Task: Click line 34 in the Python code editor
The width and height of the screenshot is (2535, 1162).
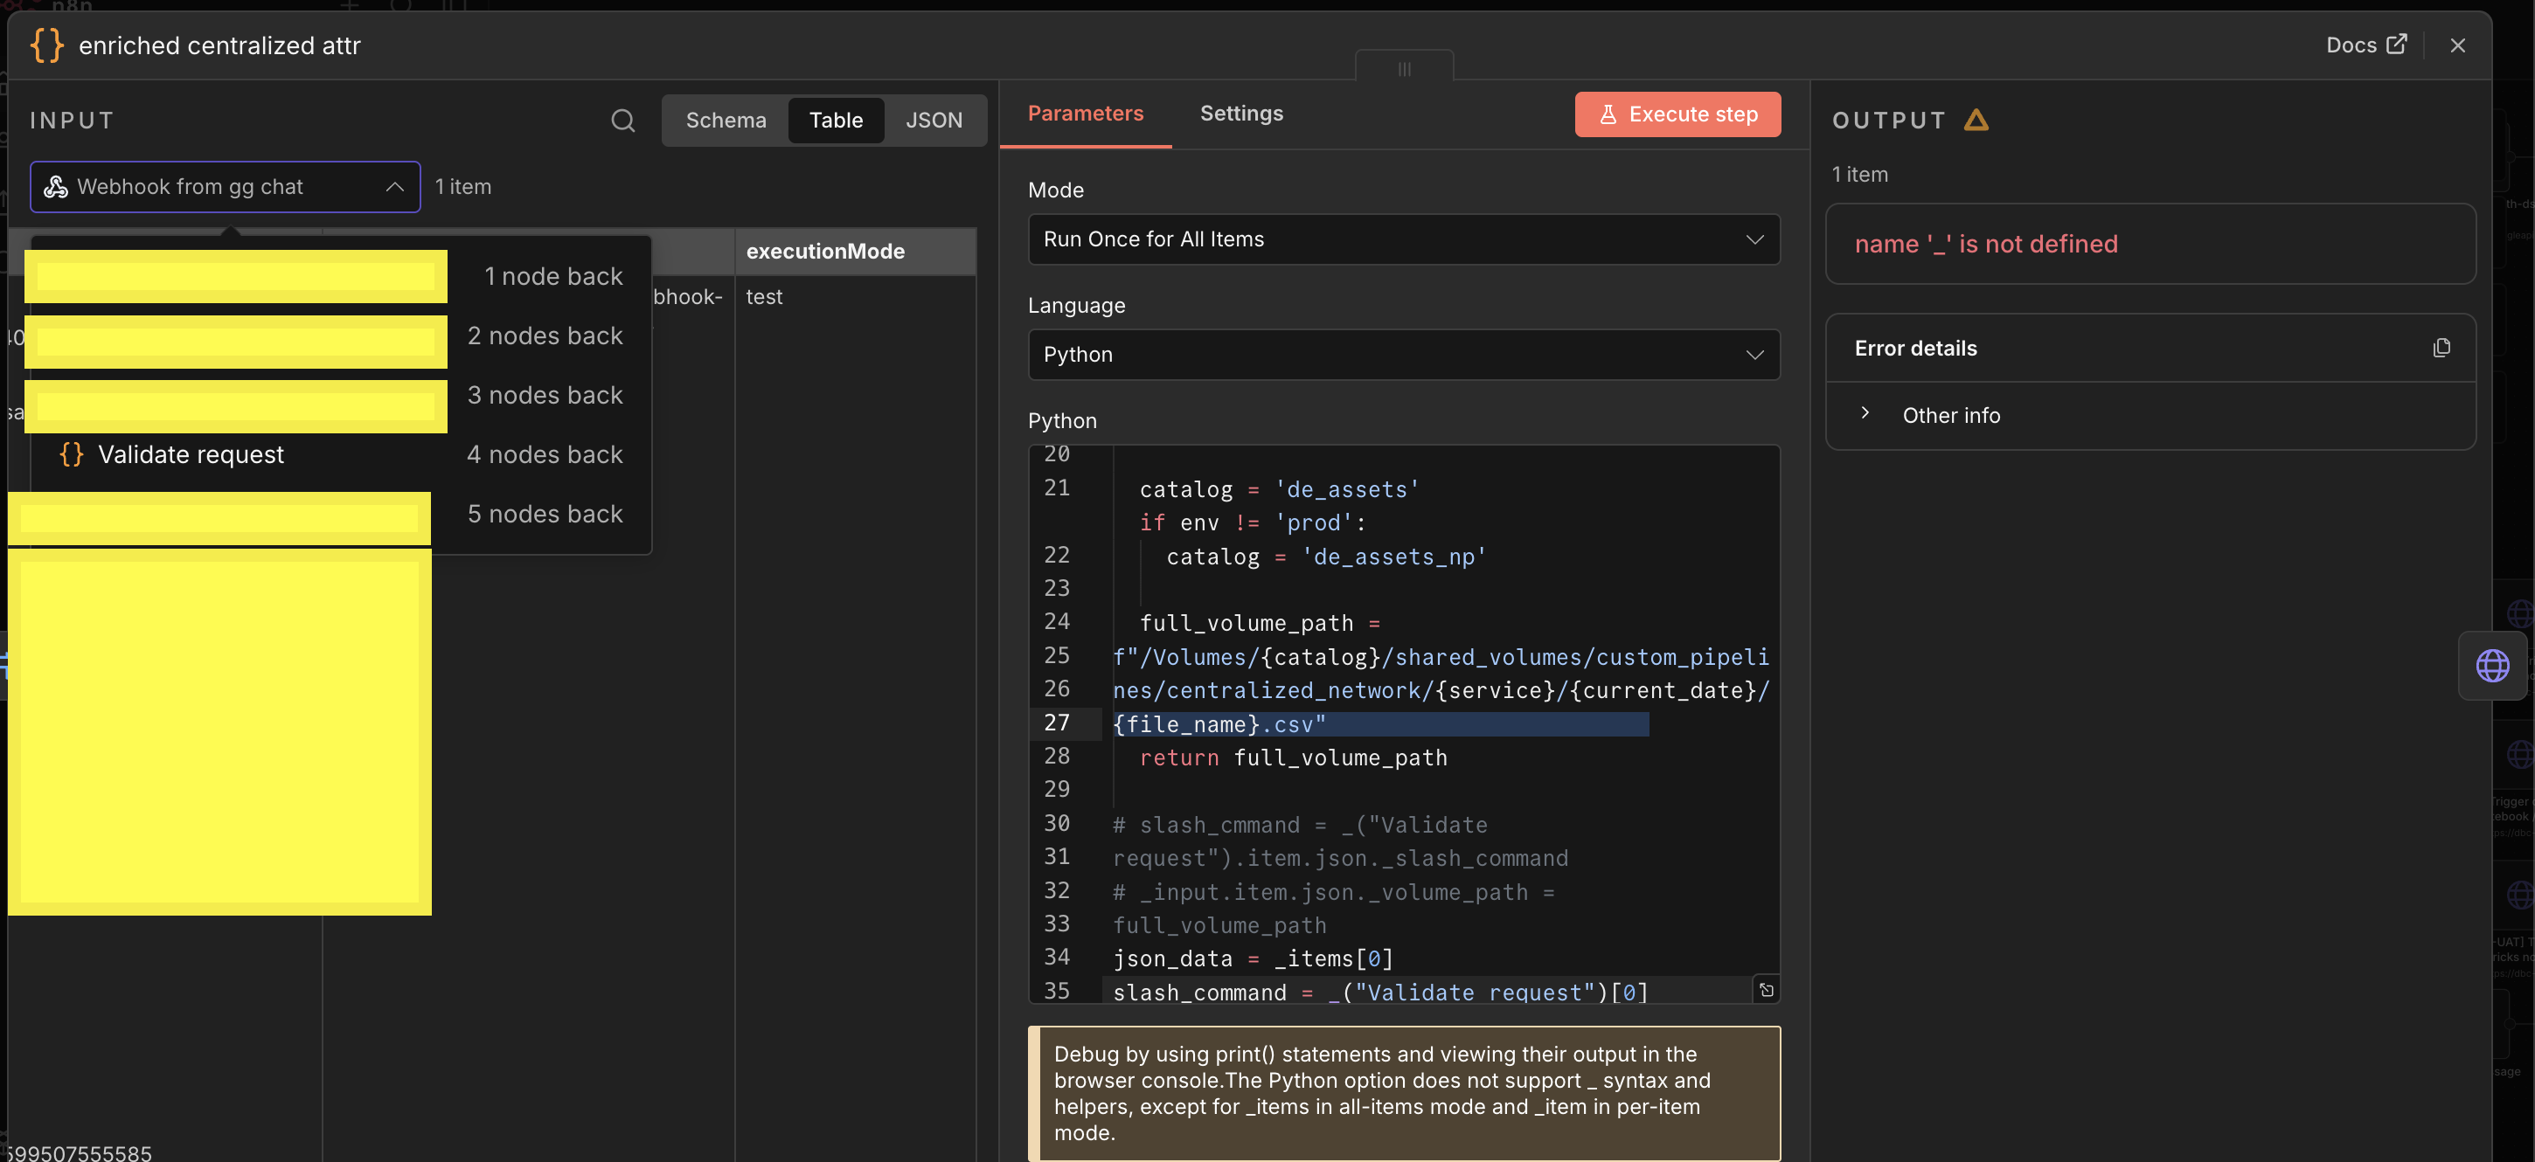Action: click(1252, 958)
